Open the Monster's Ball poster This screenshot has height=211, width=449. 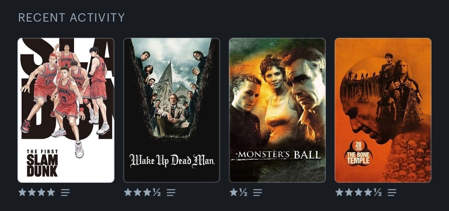pyautogui.click(x=277, y=110)
